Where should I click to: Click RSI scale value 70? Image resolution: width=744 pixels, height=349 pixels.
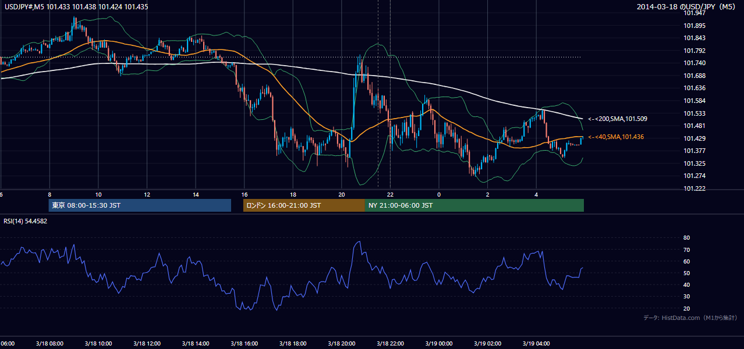click(x=687, y=250)
